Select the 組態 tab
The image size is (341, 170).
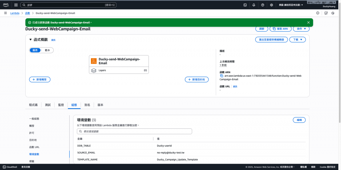[x=74, y=105]
